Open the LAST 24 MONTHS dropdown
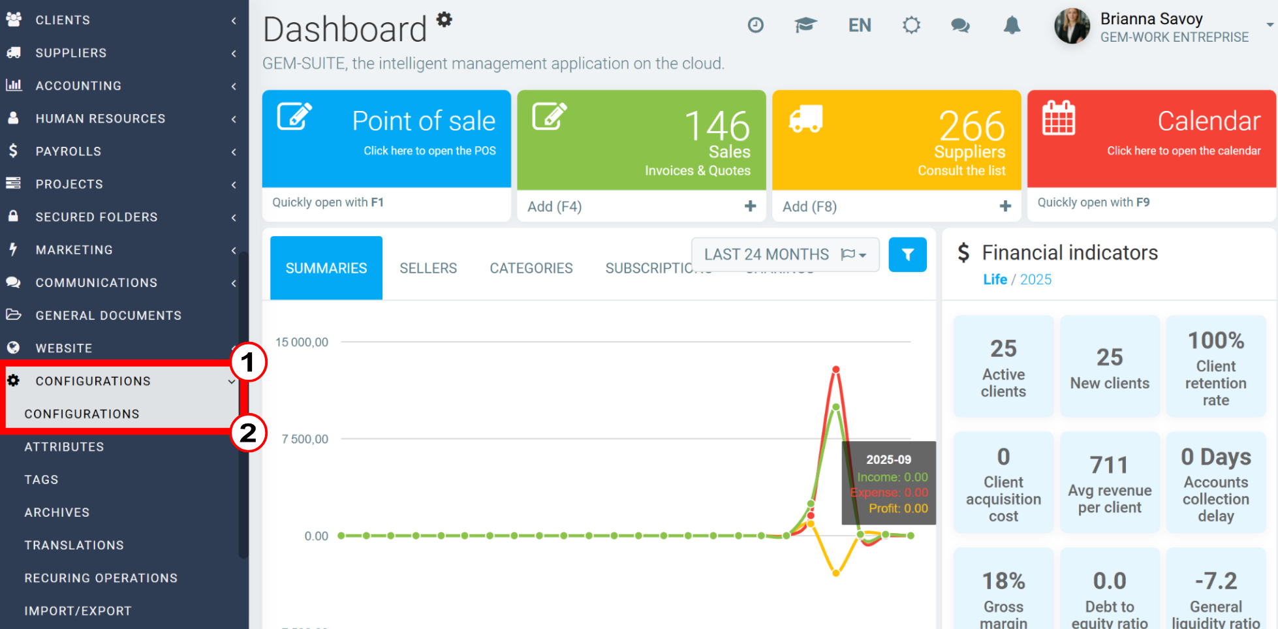The width and height of the screenshot is (1278, 629). 785,254
